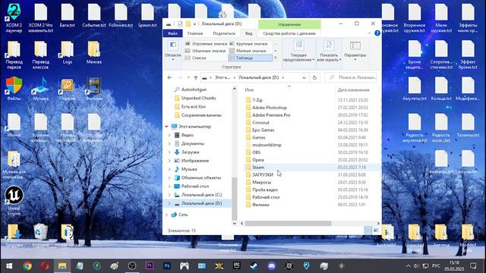
Task: Click the Refresh button by address bar
Action: pyautogui.click(x=314, y=77)
